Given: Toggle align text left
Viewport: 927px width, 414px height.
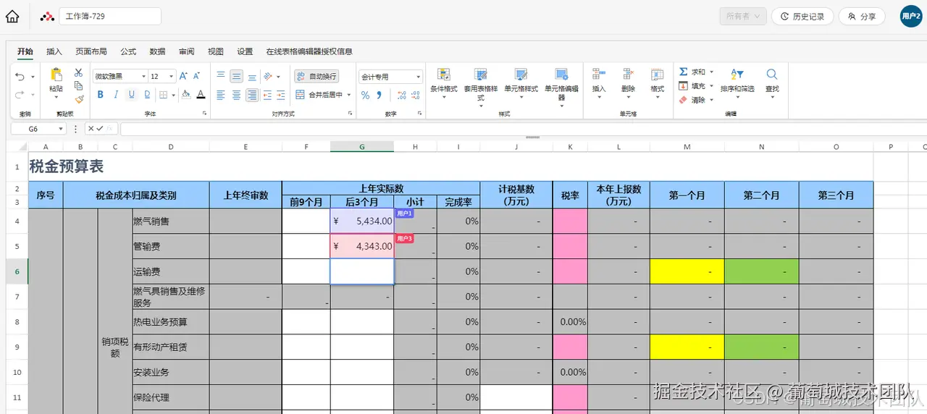Looking at the screenshot, I should tap(221, 95).
